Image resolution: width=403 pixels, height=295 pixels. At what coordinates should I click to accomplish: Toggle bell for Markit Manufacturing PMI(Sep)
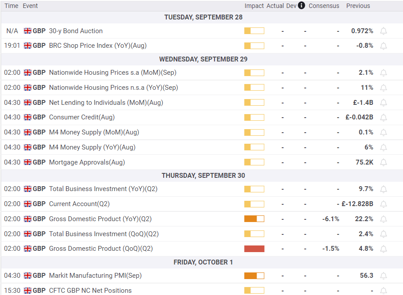coord(384,276)
